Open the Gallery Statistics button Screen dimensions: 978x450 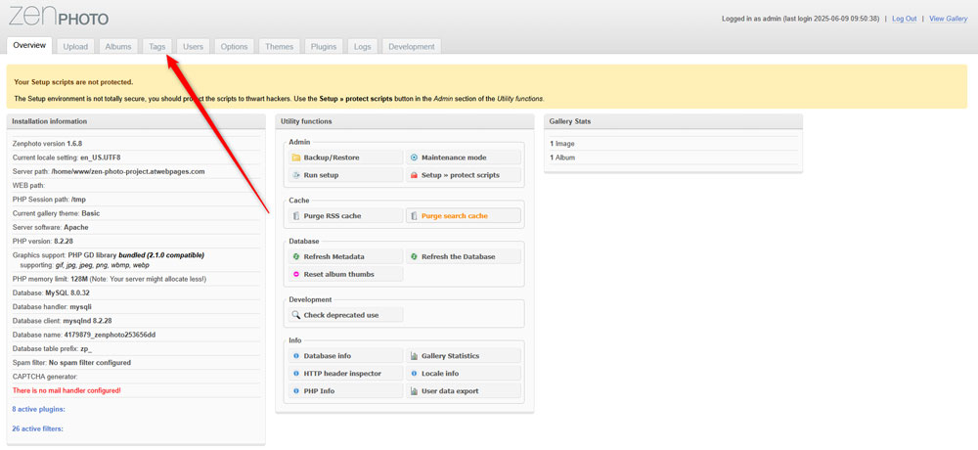pyautogui.click(x=464, y=356)
